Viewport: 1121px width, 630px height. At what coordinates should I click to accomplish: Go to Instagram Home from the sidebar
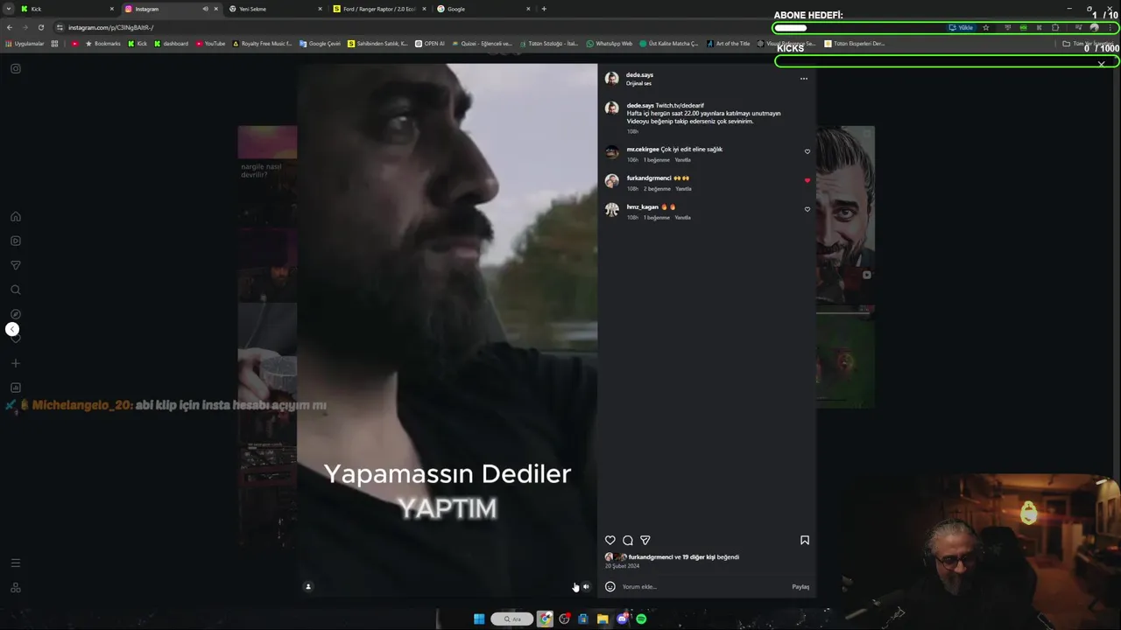pyautogui.click(x=16, y=216)
